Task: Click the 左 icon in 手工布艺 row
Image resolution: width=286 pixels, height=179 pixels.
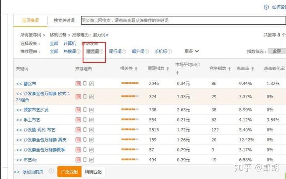Action: coord(92,120)
